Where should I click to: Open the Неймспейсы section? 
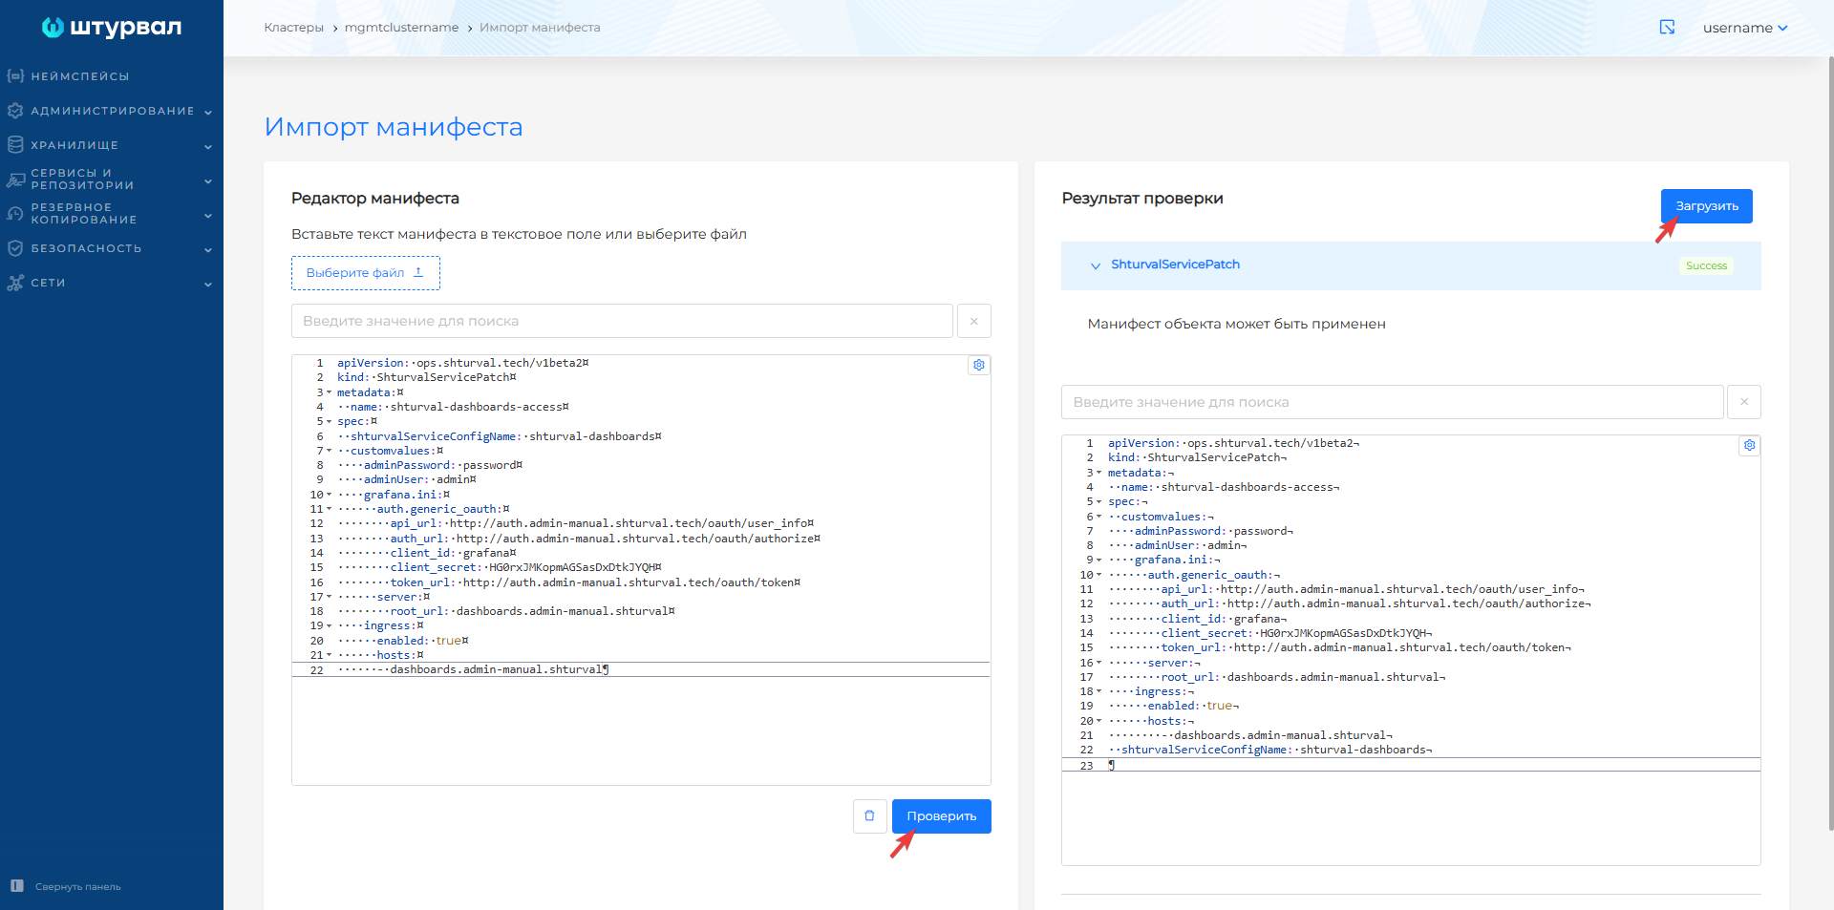(79, 76)
